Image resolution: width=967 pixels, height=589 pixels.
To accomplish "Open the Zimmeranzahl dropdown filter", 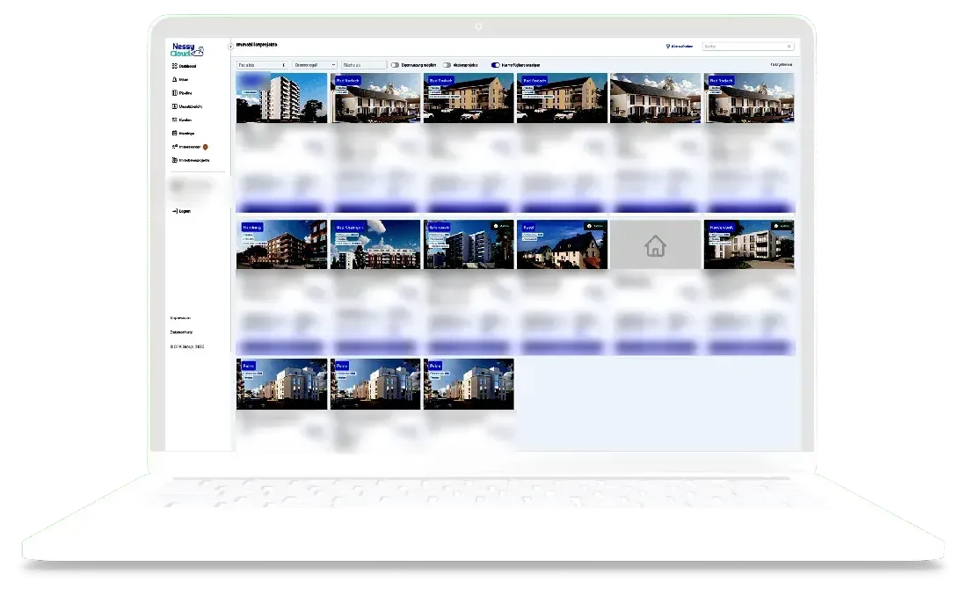I will coord(315,65).
